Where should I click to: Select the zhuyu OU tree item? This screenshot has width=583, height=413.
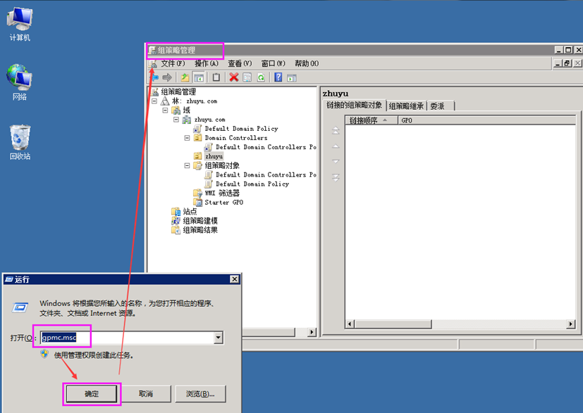tap(214, 156)
